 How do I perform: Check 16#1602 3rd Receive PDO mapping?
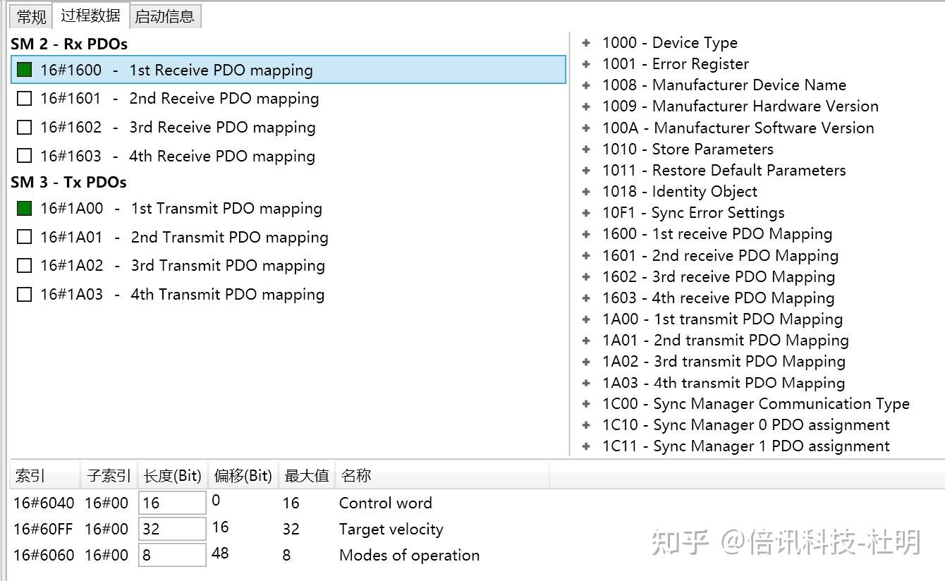click(x=23, y=127)
